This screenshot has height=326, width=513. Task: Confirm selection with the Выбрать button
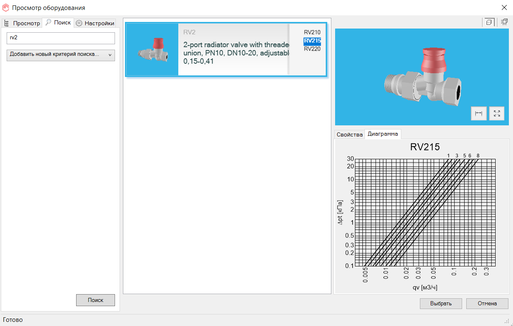pos(441,303)
